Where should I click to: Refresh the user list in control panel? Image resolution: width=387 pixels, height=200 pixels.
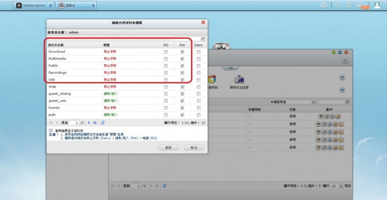[x=164, y=185]
